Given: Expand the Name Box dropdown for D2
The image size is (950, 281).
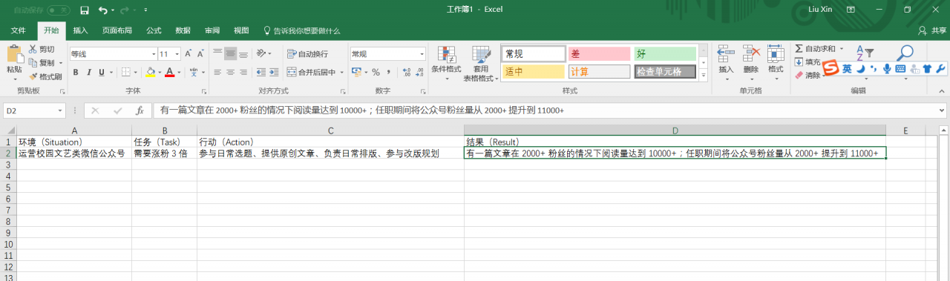Looking at the screenshot, I should (x=60, y=110).
